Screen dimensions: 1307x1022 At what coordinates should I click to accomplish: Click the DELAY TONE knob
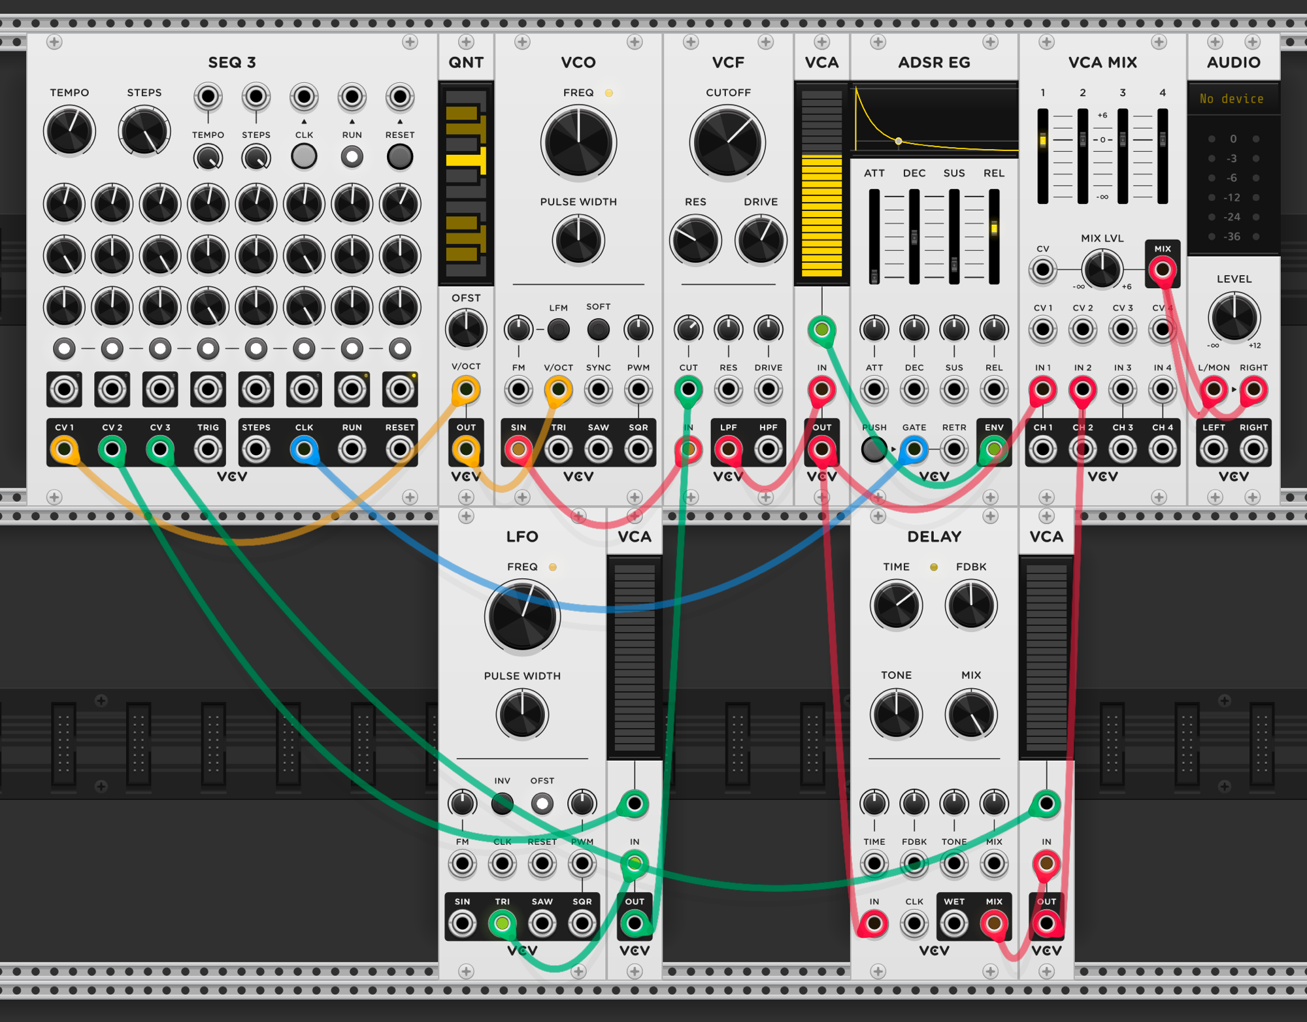[896, 714]
